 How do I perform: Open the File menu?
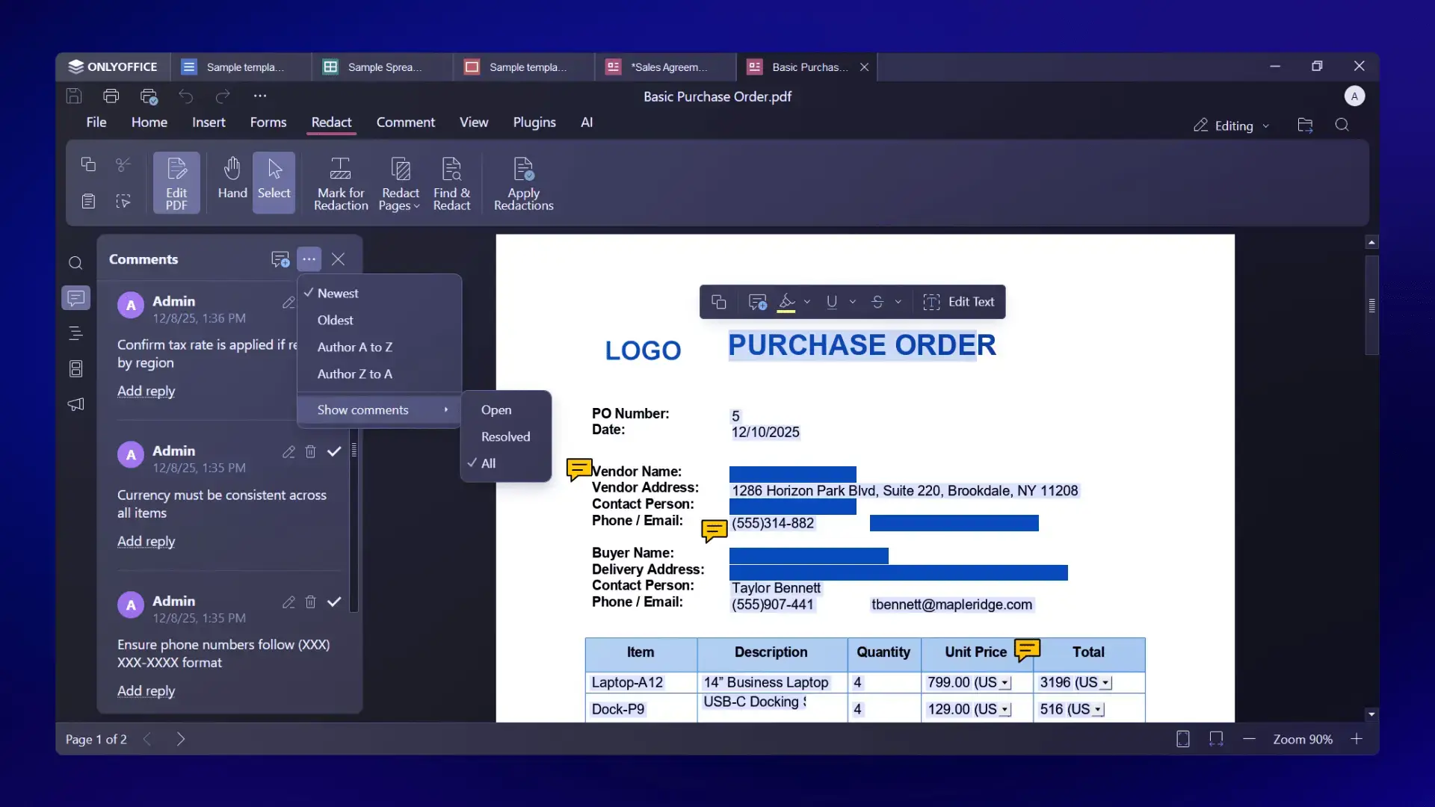pyautogui.click(x=96, y=123)
